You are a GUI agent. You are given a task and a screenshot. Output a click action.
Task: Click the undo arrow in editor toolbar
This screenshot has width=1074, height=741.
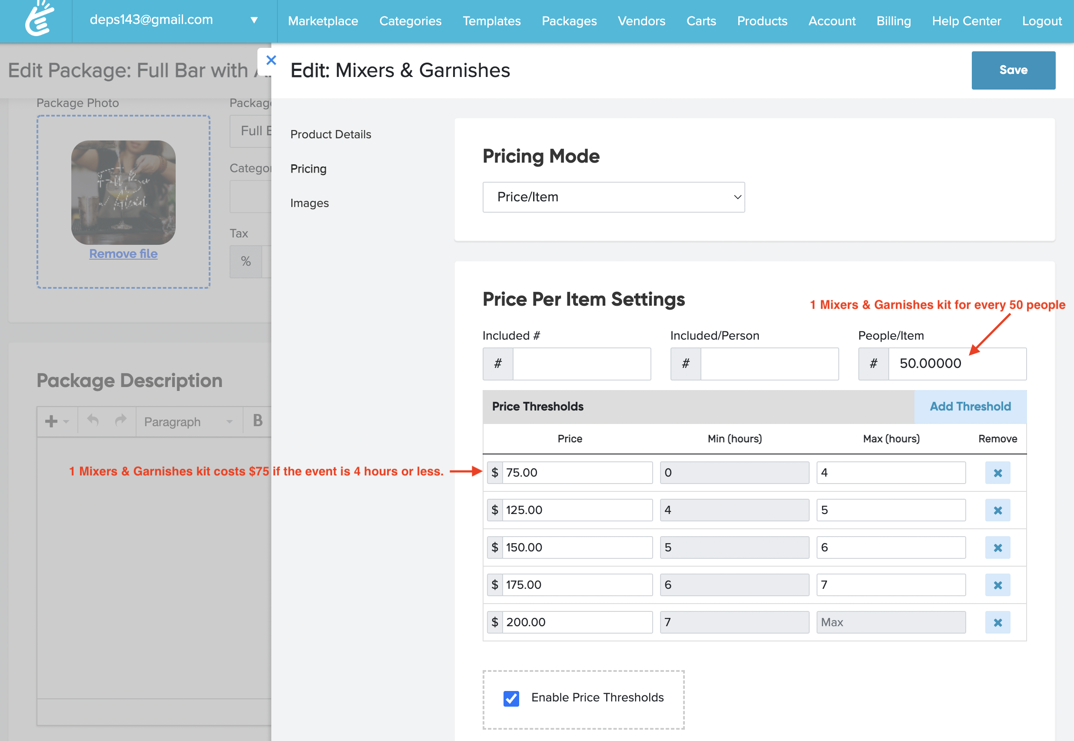(93, 421)
